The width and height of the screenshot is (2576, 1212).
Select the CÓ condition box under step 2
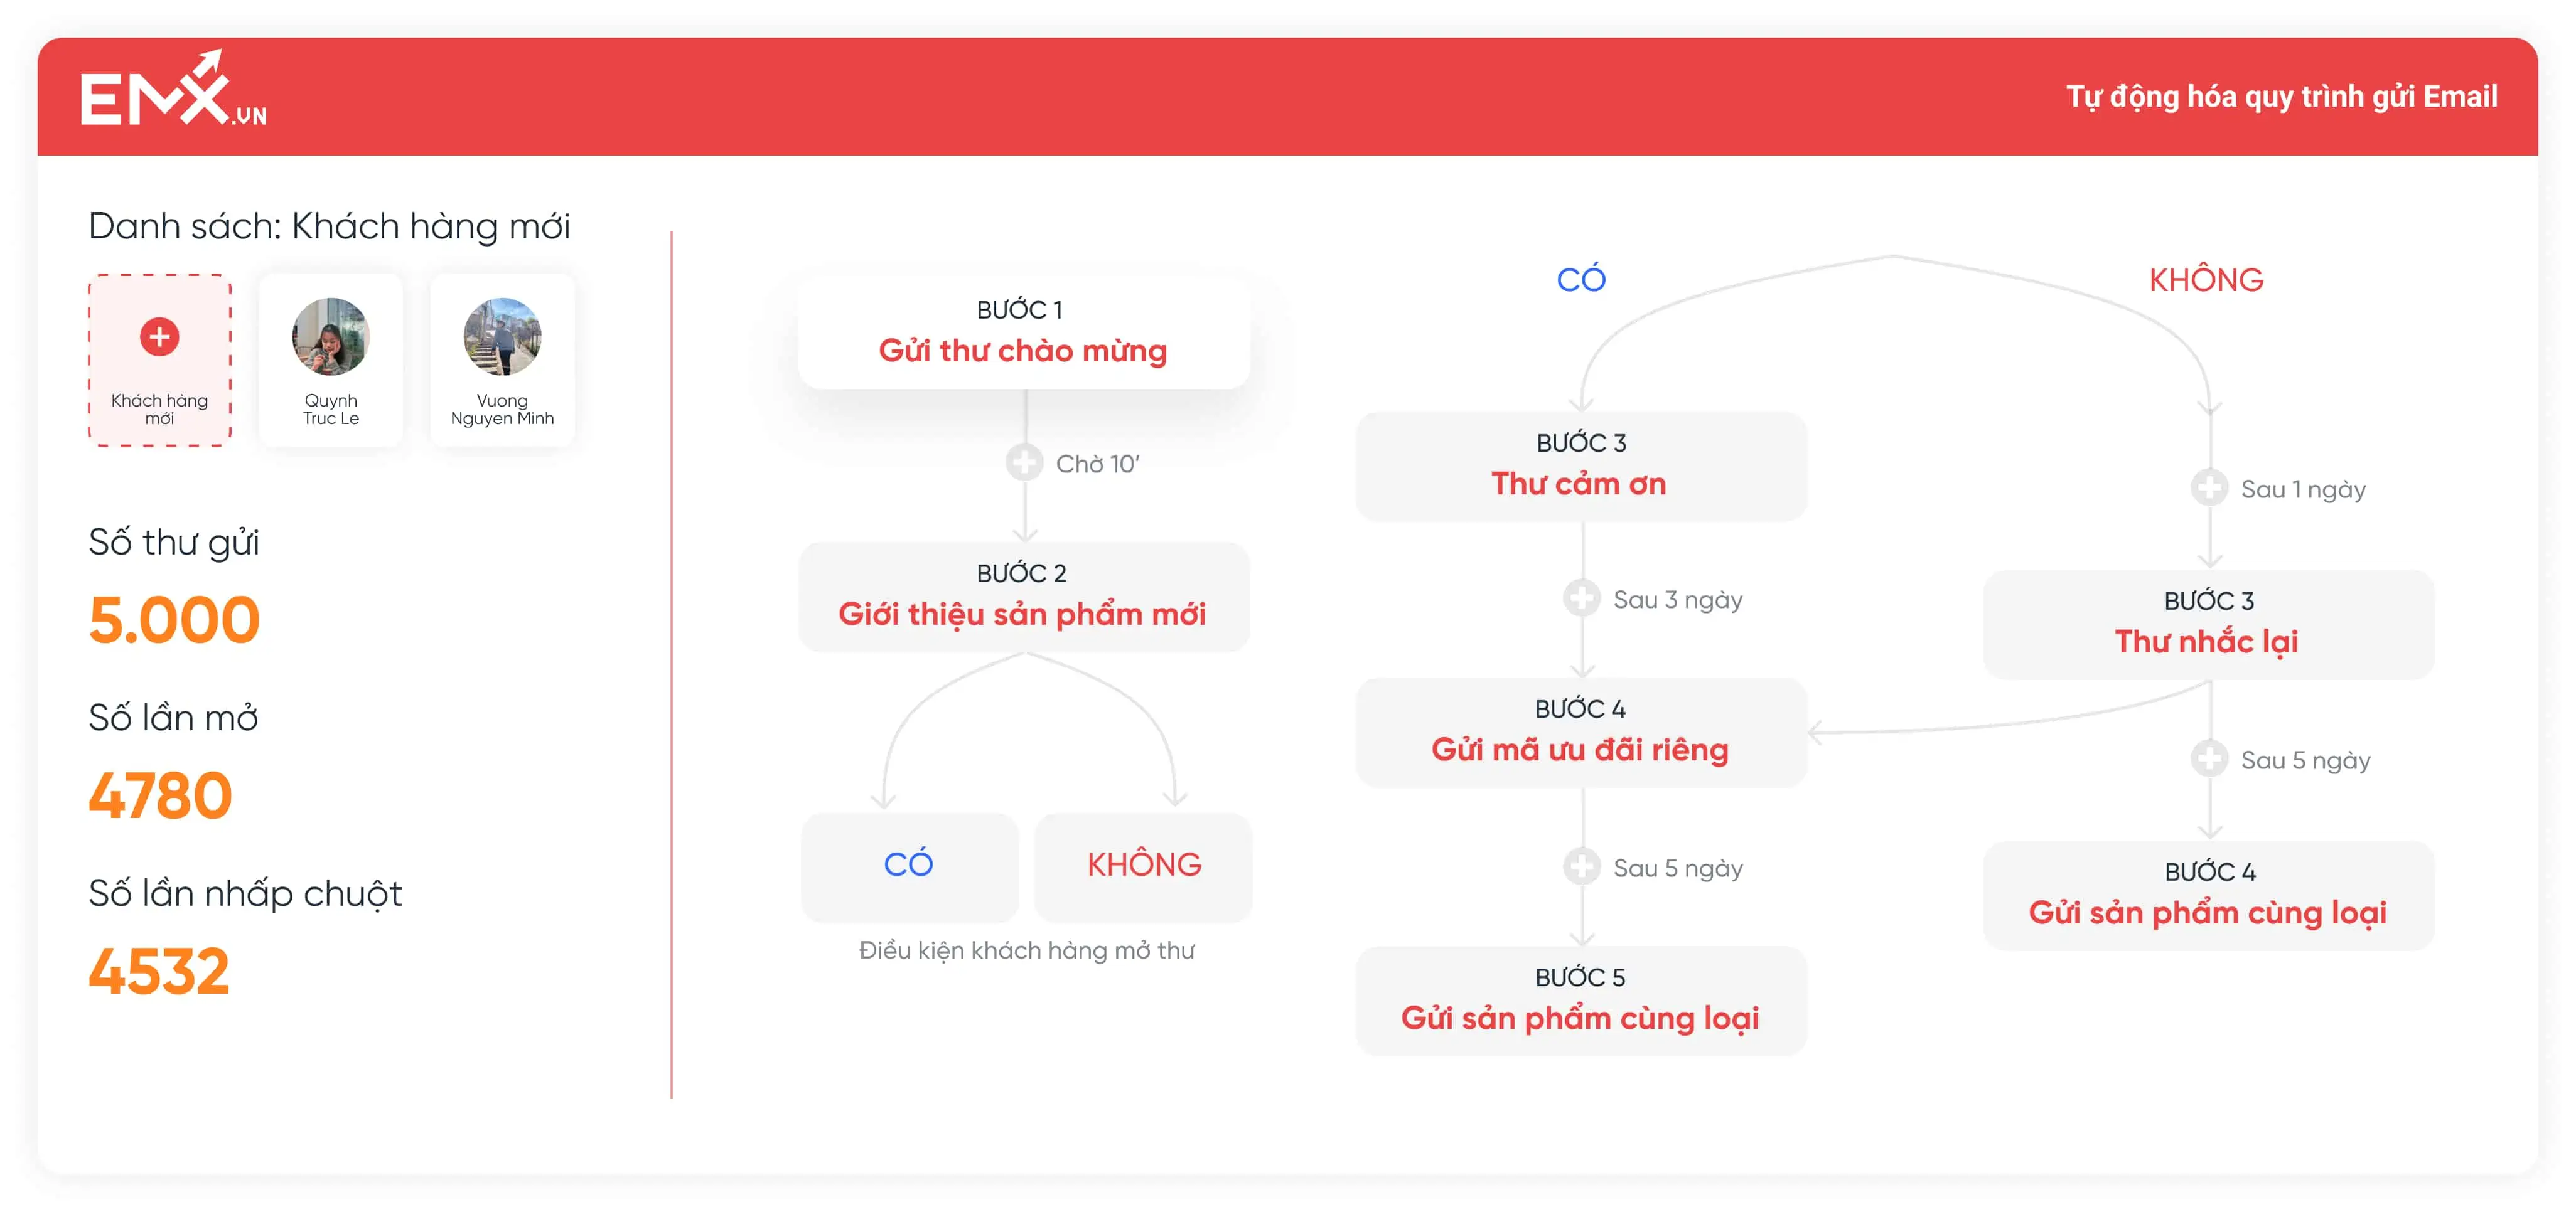[908, 865]
